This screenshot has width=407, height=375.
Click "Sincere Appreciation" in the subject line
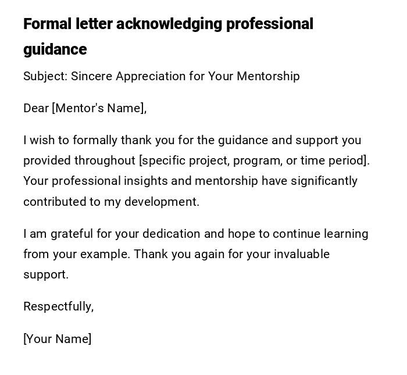[x=124, y=76]
